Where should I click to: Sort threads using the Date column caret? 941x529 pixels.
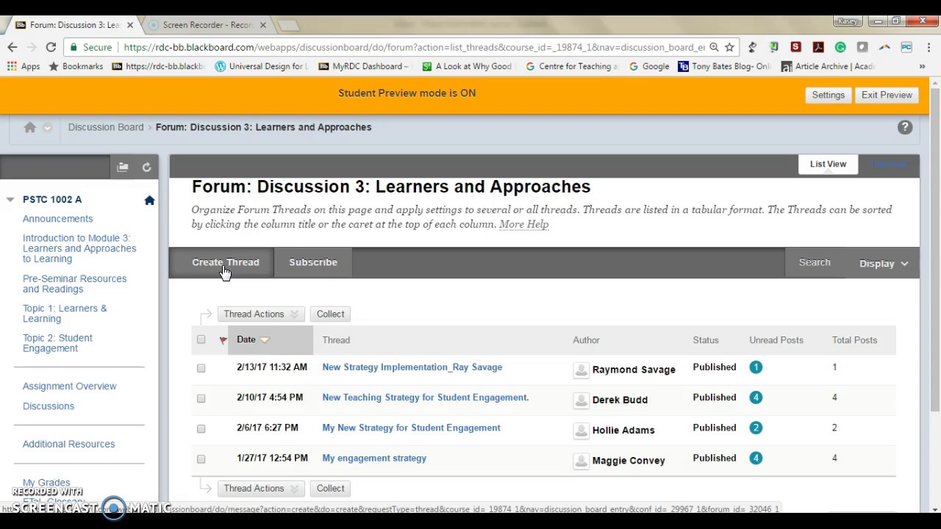click(x=265, y=340)
